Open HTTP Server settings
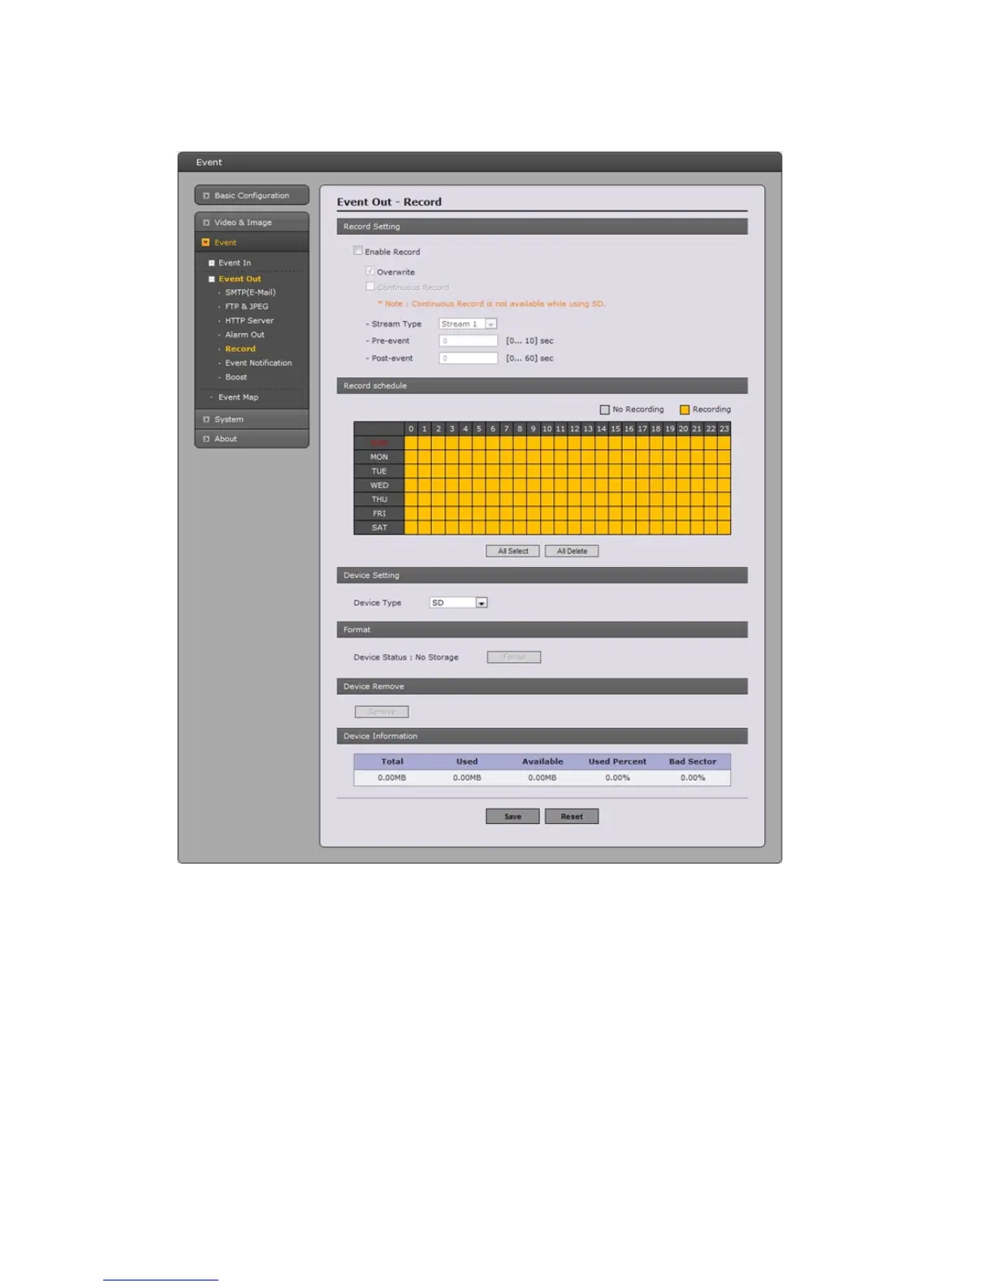The width and height of the screenshot is (994, 1287). point(249,320)
